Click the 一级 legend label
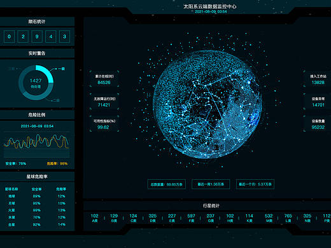 tap(62, 69)
